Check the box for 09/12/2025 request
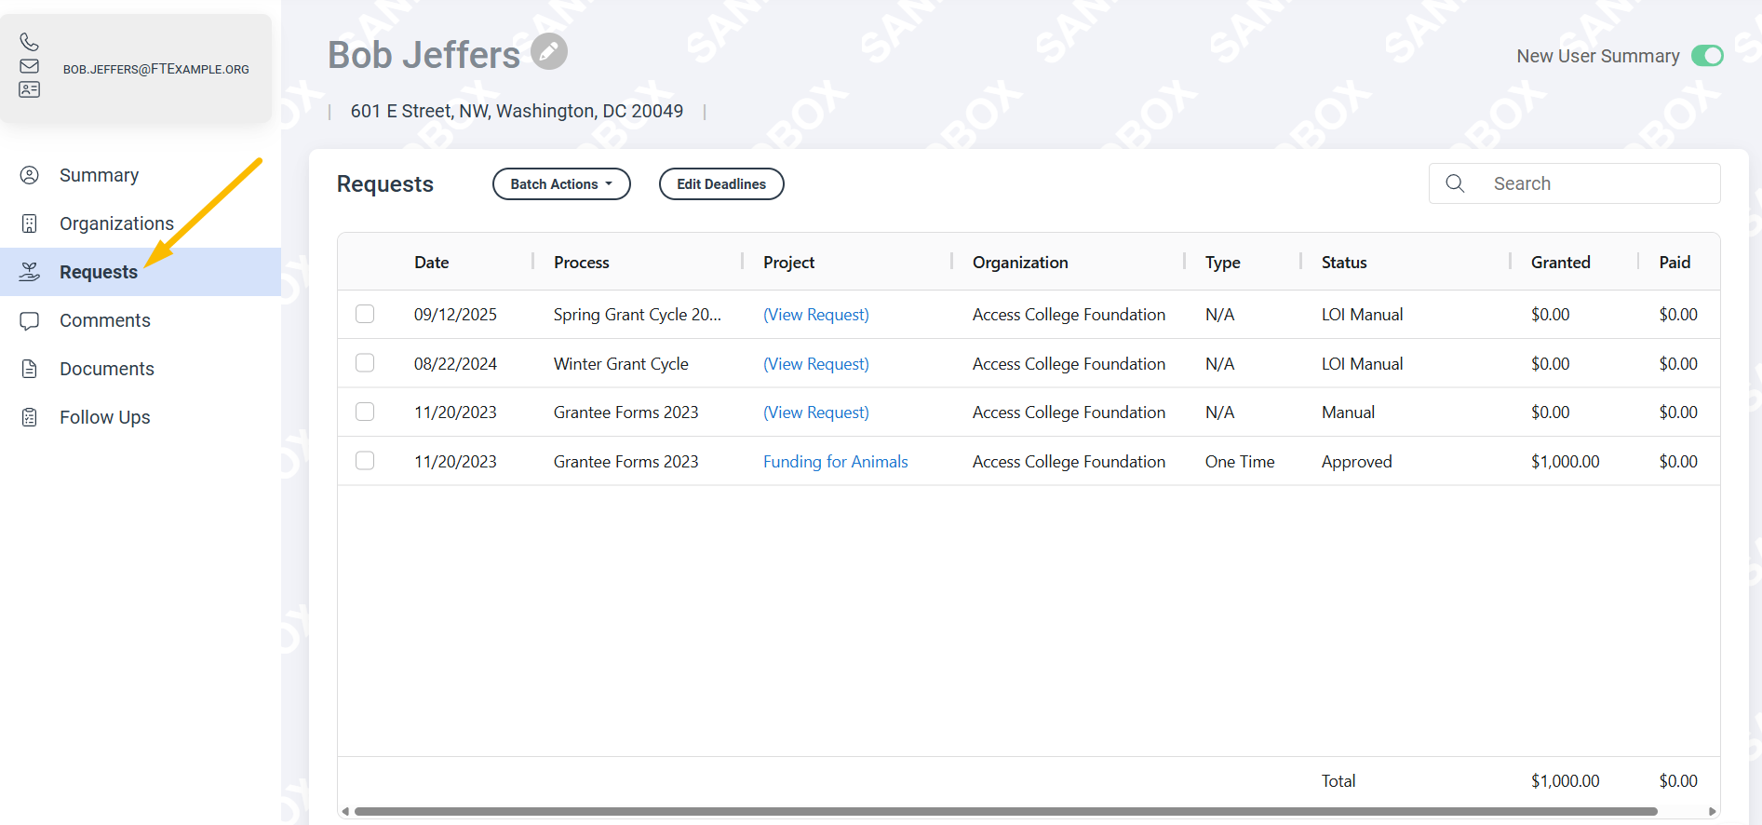1762x825 pixels. [365, 314]
